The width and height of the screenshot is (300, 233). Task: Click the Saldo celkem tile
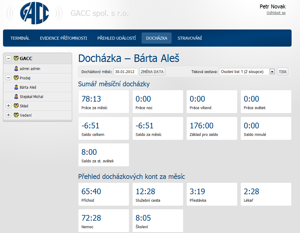tap(104, 128)
